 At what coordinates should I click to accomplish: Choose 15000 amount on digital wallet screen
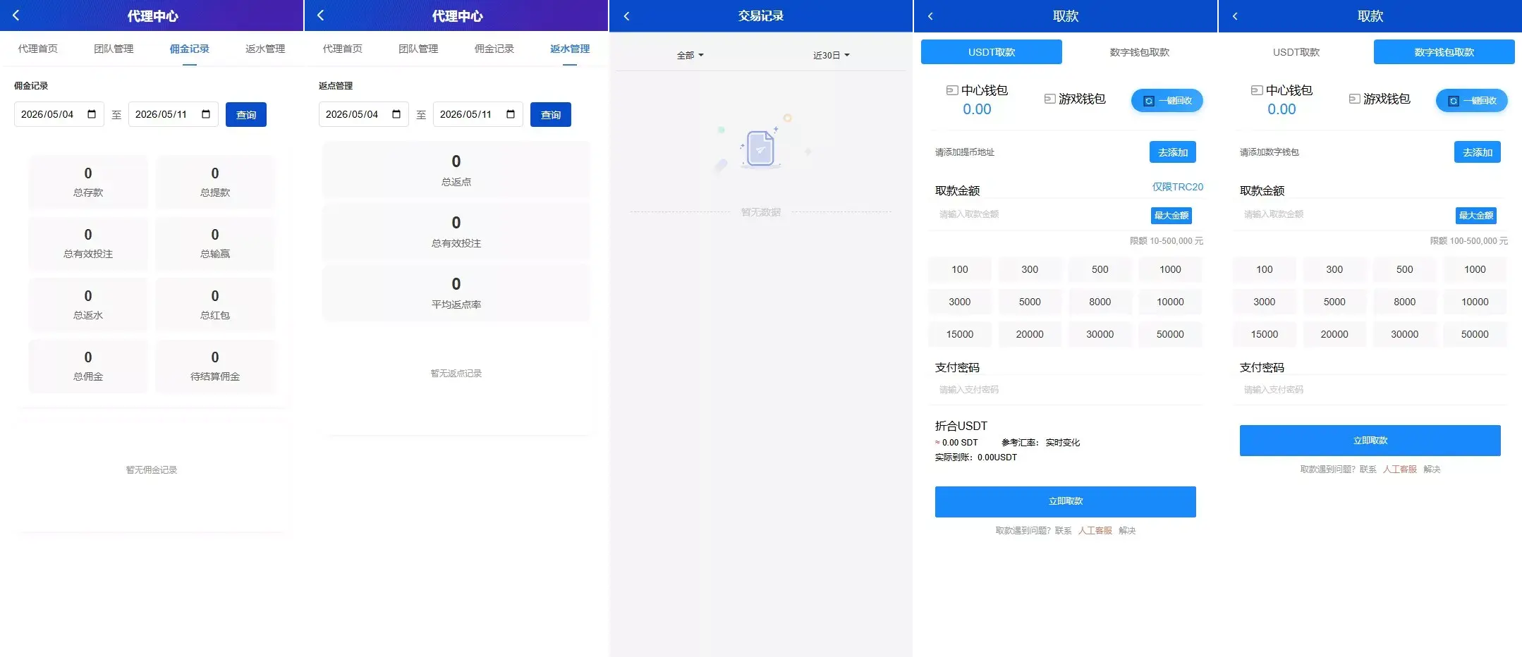pyautogui.click(x=1265, y=334)
